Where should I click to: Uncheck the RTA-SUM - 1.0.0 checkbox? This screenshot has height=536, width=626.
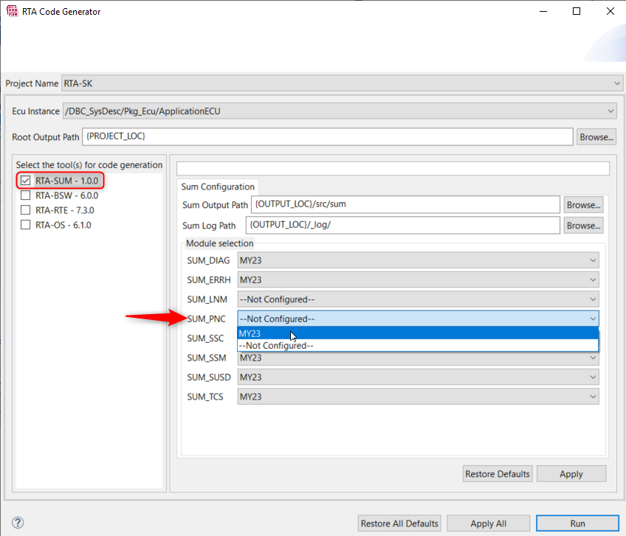(26, 181)
